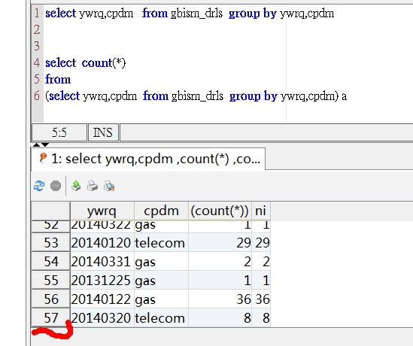Click the export results icon
Screen dimensions: 413x346
click(76, 186)
